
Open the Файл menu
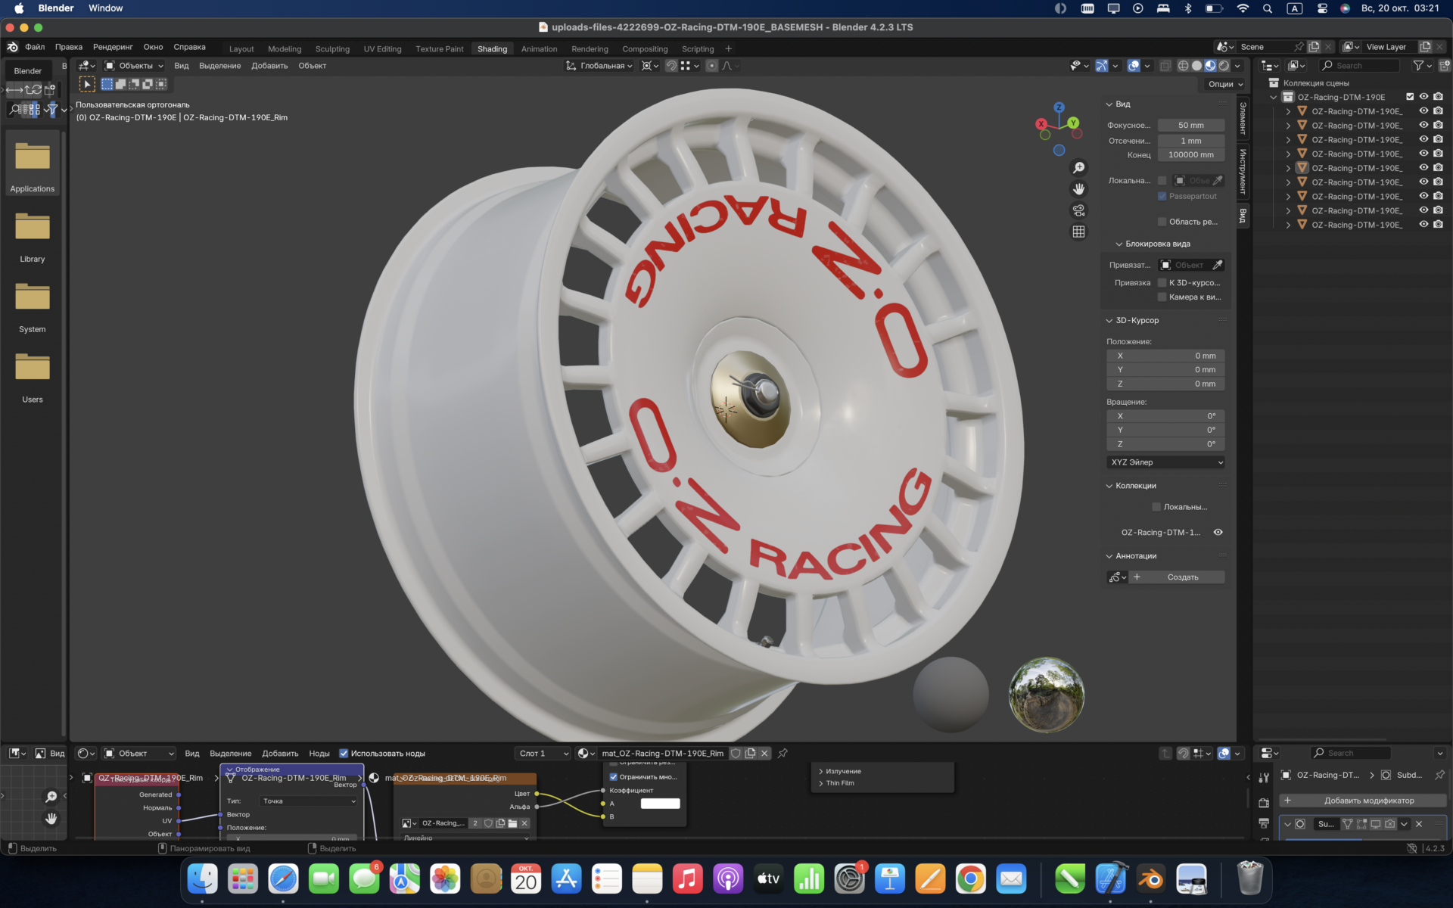tap(35, 47)
